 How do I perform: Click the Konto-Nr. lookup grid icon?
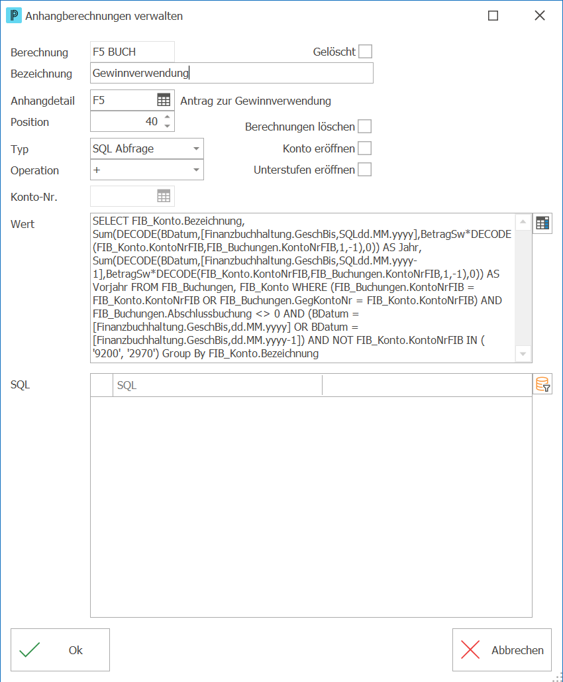coord(164,196)
